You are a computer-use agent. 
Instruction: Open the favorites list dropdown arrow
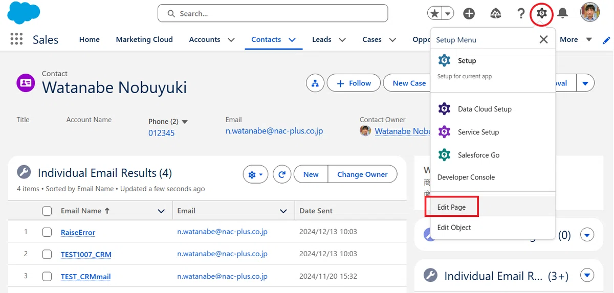coord(448,14)
